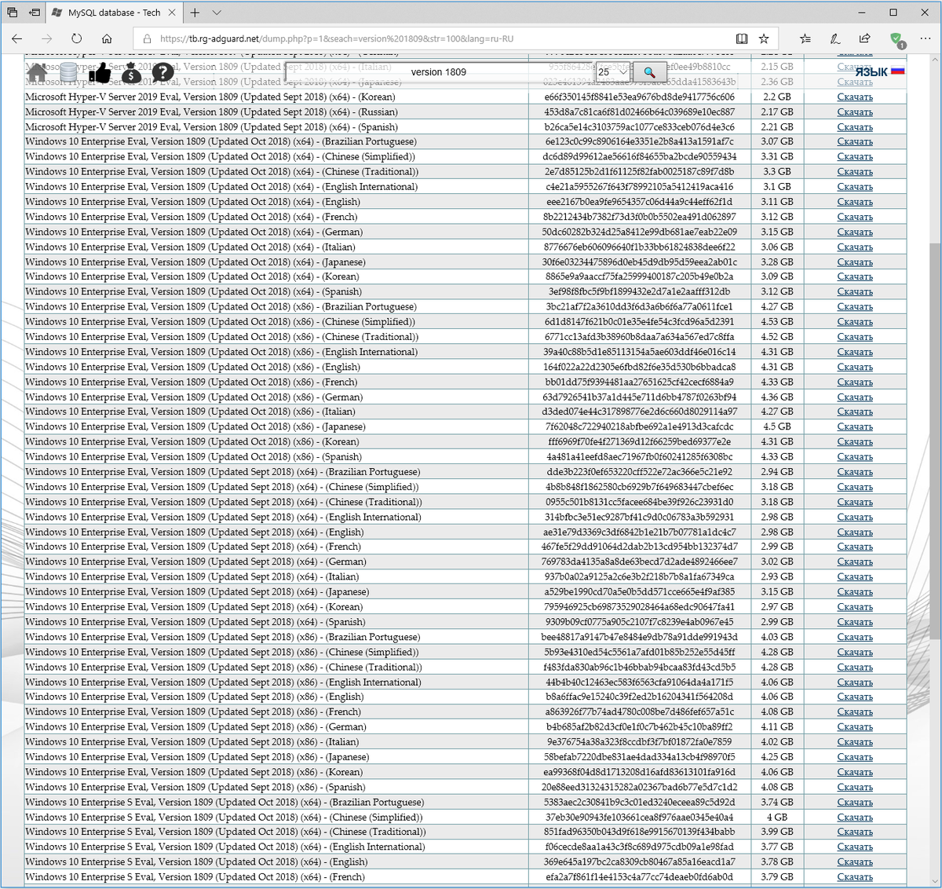
Task: Click the magnifier search button
Action: (649, 72)
